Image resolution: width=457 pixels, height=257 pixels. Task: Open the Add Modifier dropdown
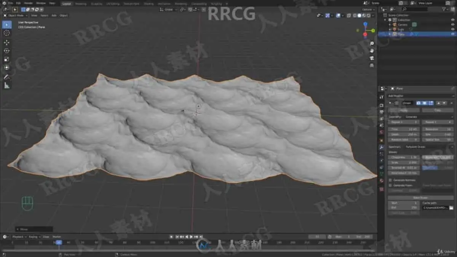click(x=420, y=96)
